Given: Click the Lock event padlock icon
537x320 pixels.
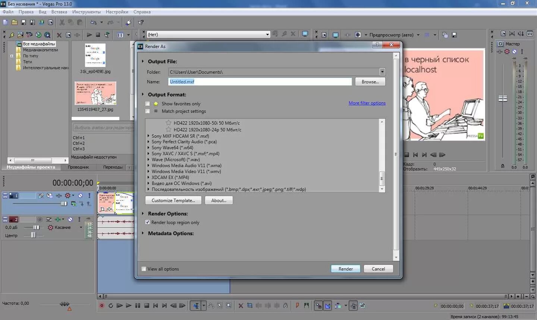Looking at the screenshot, I should [x=285, y=305].
